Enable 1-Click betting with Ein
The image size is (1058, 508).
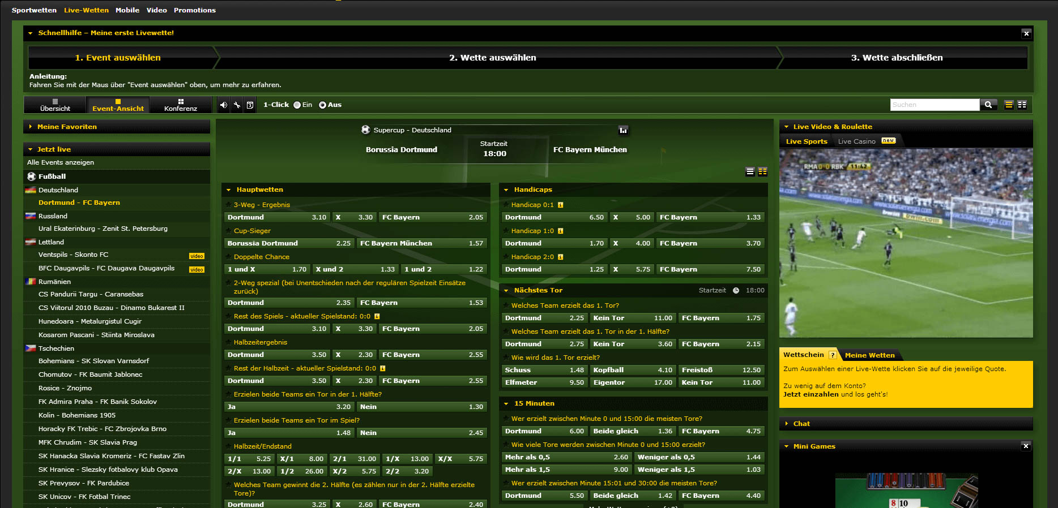297,105
